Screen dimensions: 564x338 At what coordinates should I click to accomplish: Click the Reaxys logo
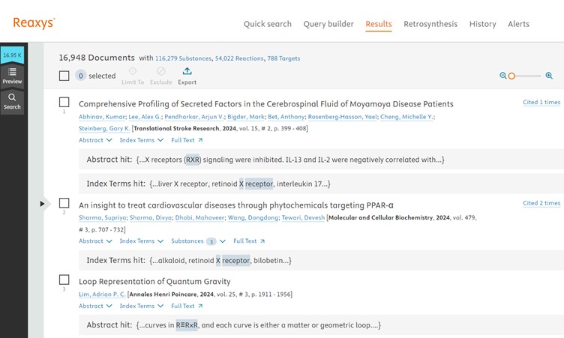coord(34,23)
